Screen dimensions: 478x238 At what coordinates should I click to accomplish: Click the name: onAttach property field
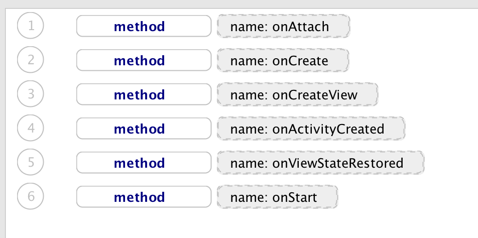coord(284,26)
